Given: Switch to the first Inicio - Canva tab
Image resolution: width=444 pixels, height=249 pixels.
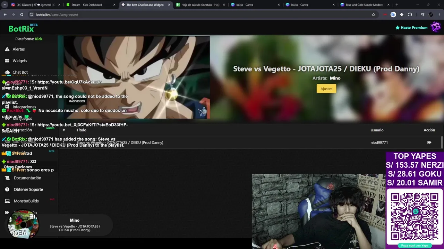Looking at the screenshot, I should pos(255,5).
